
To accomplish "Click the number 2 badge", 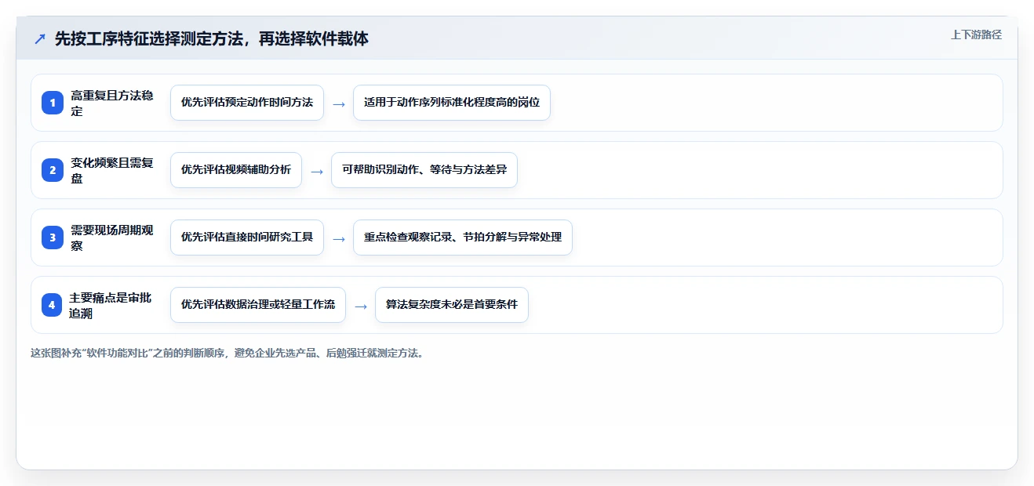I will pyautogui.click(x=52, y=170).
